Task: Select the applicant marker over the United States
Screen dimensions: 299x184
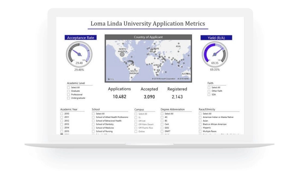Action: (x=122, y=54)
